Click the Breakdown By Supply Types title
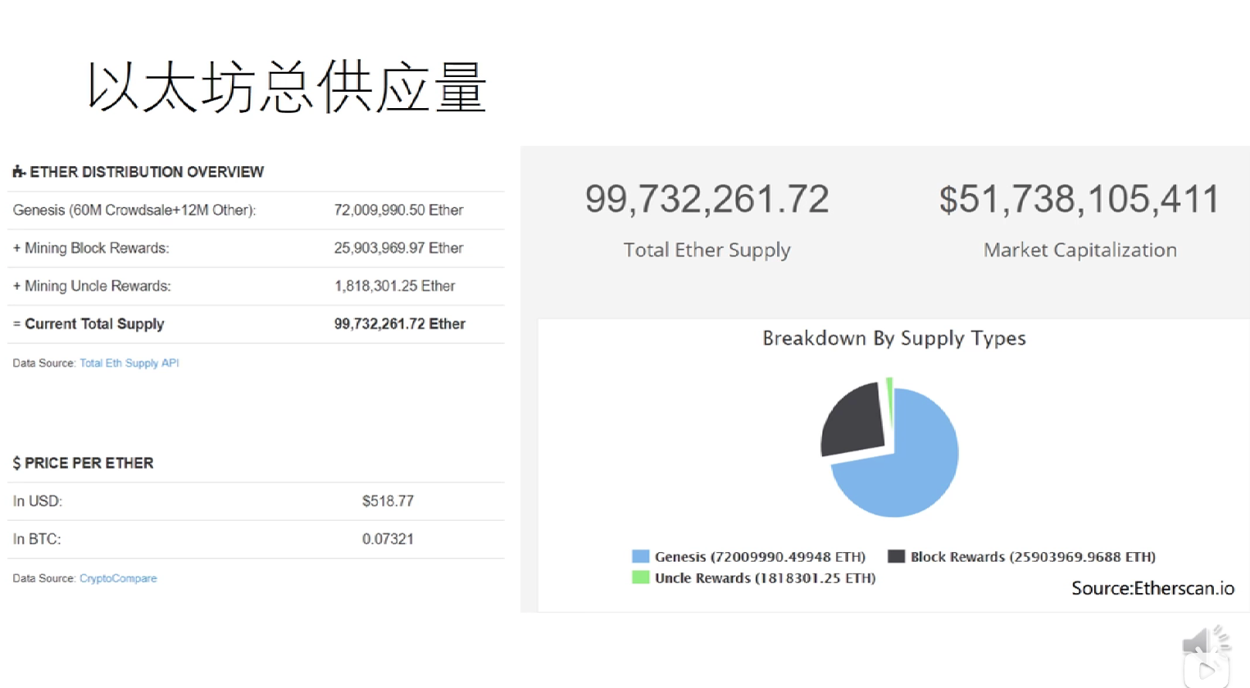This screenshot has height=688, width=1250. (893, 338)
